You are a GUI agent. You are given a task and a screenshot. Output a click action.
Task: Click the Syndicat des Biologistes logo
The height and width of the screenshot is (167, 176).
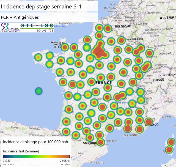pyautogui.click(x=10, y=28)
